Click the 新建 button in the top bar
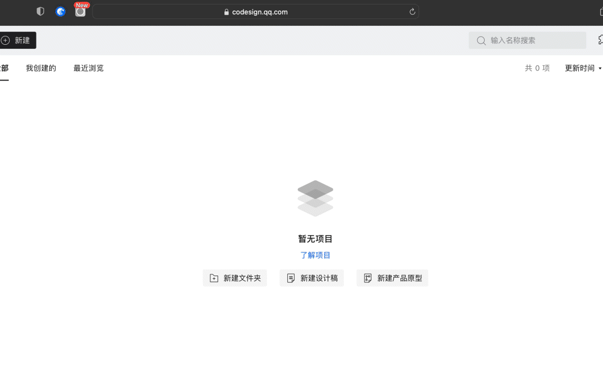 [18, 40]
